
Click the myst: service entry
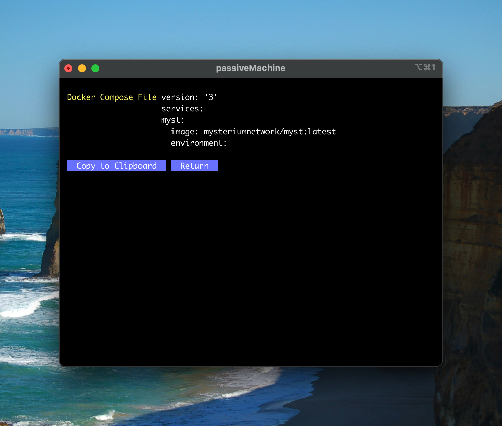point(172,120)
